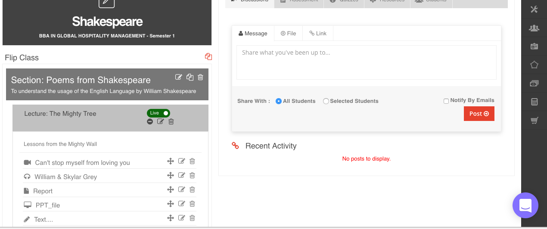Delete the Poems from Shakespeare section
This screenshot has height=229, width=547.
click(200, 77)
